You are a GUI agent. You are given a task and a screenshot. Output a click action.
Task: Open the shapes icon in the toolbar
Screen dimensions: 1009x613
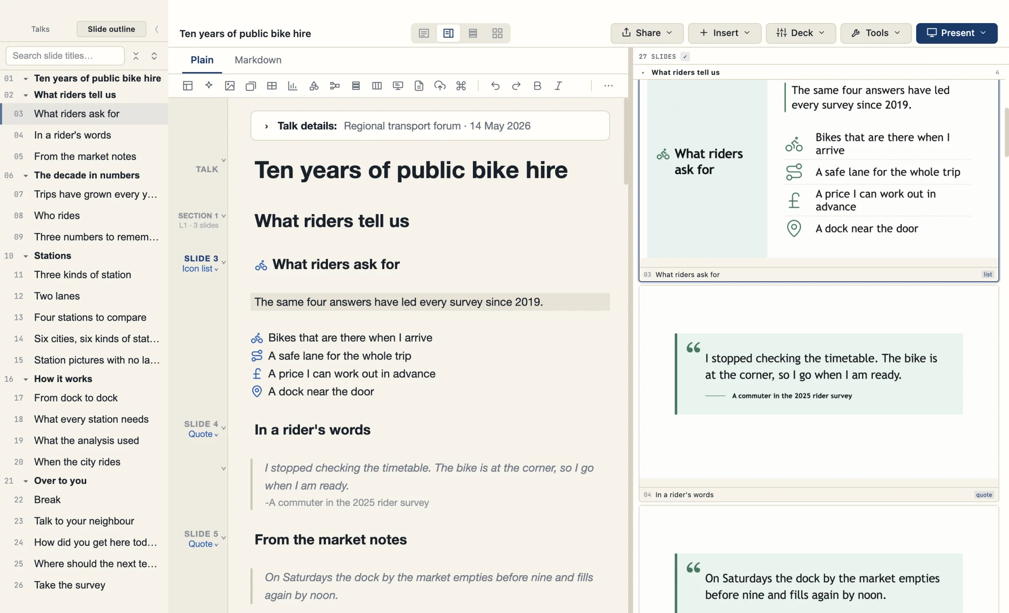(x=314, y=86)
